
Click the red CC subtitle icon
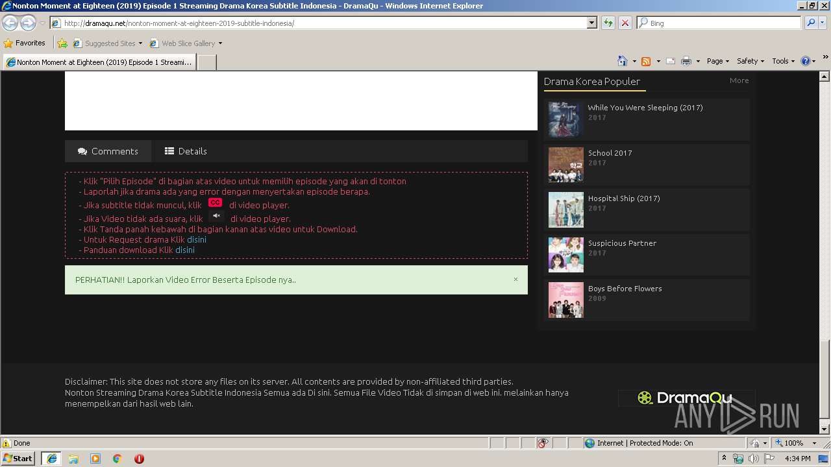(x=215, y=202)
